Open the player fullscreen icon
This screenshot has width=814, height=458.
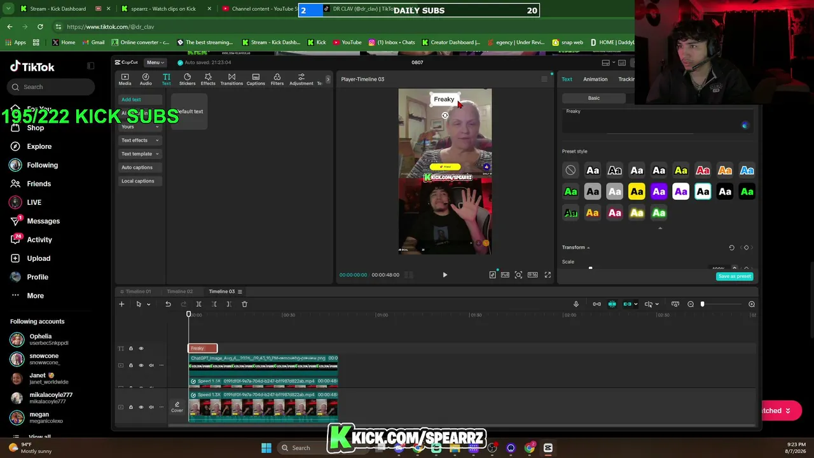[548, 275]
